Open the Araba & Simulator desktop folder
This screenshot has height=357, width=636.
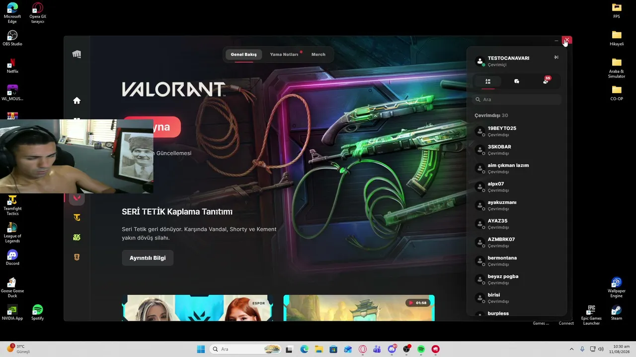(x=617, y=68)
